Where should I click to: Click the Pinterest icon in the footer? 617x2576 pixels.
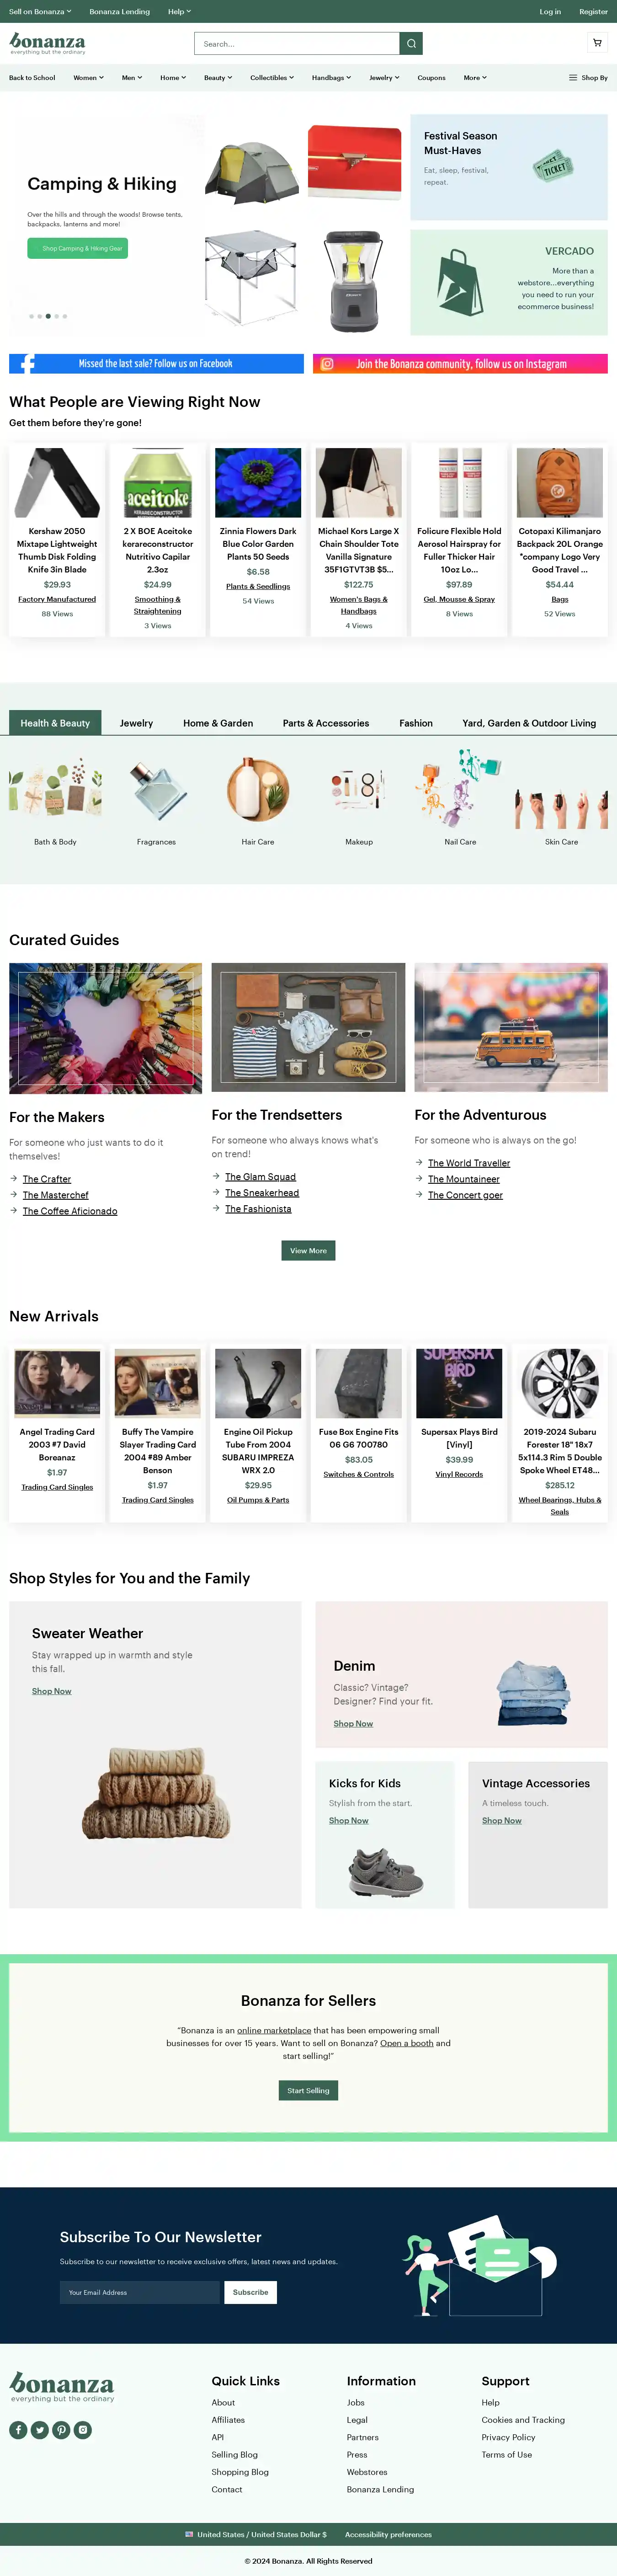61,2430
